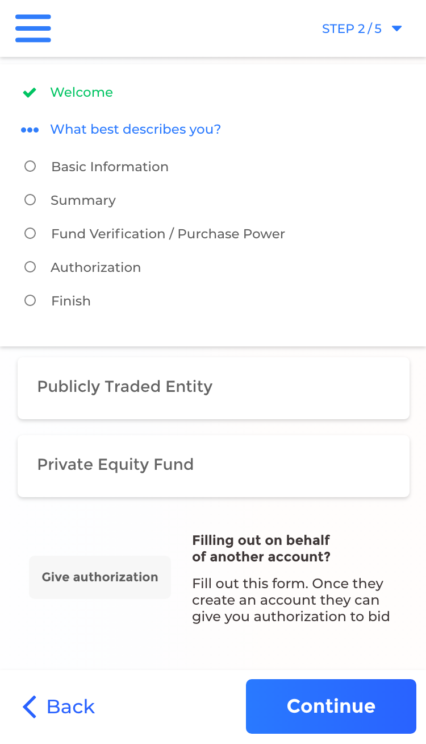426x744 pixels.
Task: Choose the Private Equity Fund option
Action: click(213, 466)
